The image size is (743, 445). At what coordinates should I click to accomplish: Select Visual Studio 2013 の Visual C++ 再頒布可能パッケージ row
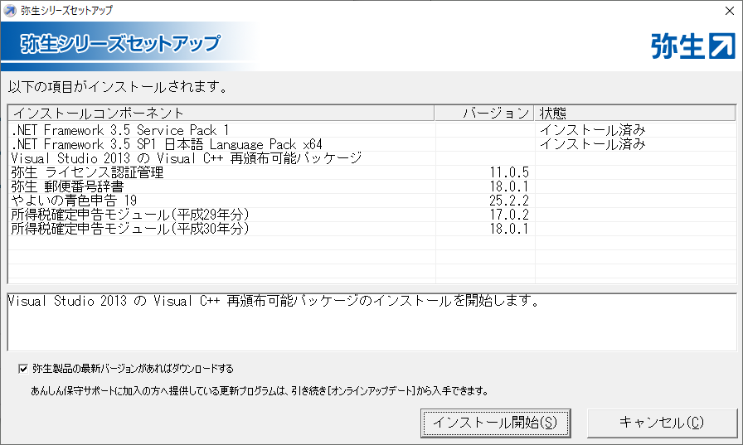tap(372, 158)
